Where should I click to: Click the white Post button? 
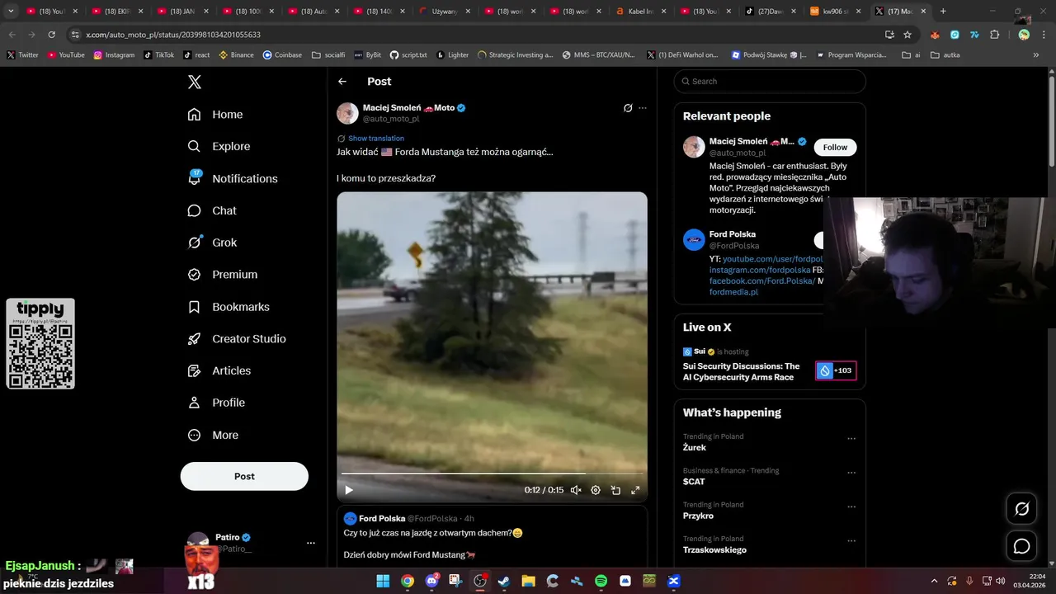244,476
